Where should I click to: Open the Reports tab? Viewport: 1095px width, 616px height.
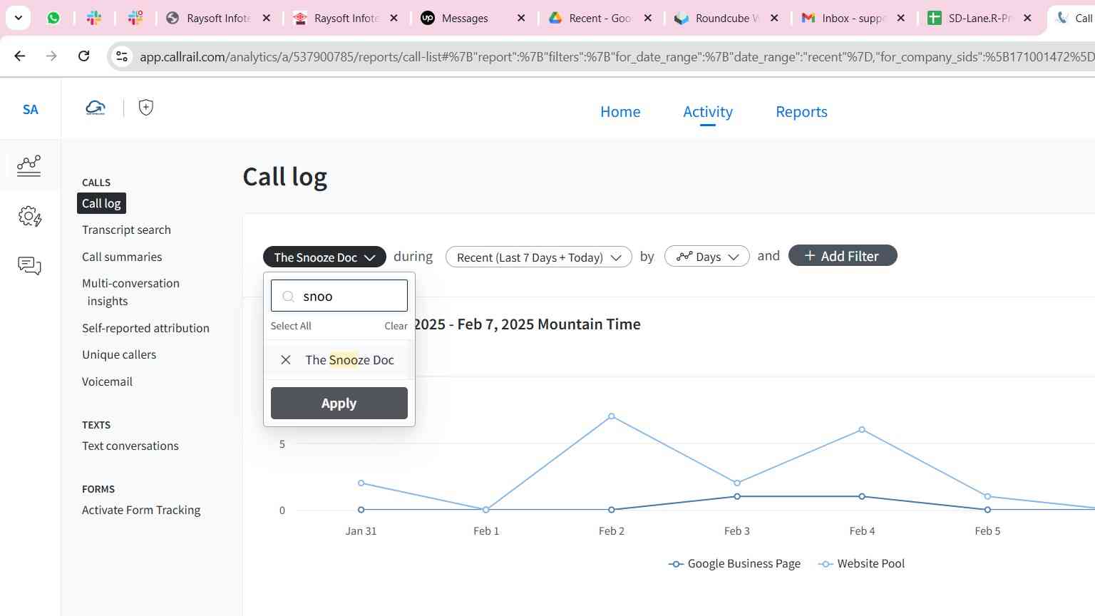801,112
